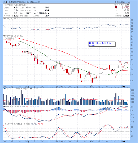Click the P/E value 6.01
Screen dimensions: 138x143
pyautogui.click(x=46, y=8)
